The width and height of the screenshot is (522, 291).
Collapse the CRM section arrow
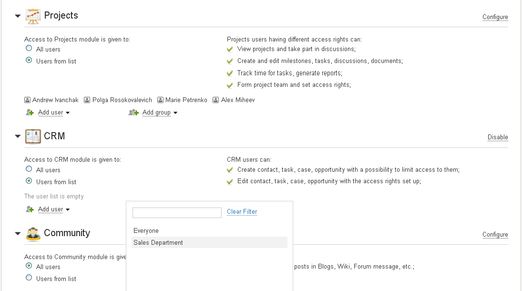[18, 136]
